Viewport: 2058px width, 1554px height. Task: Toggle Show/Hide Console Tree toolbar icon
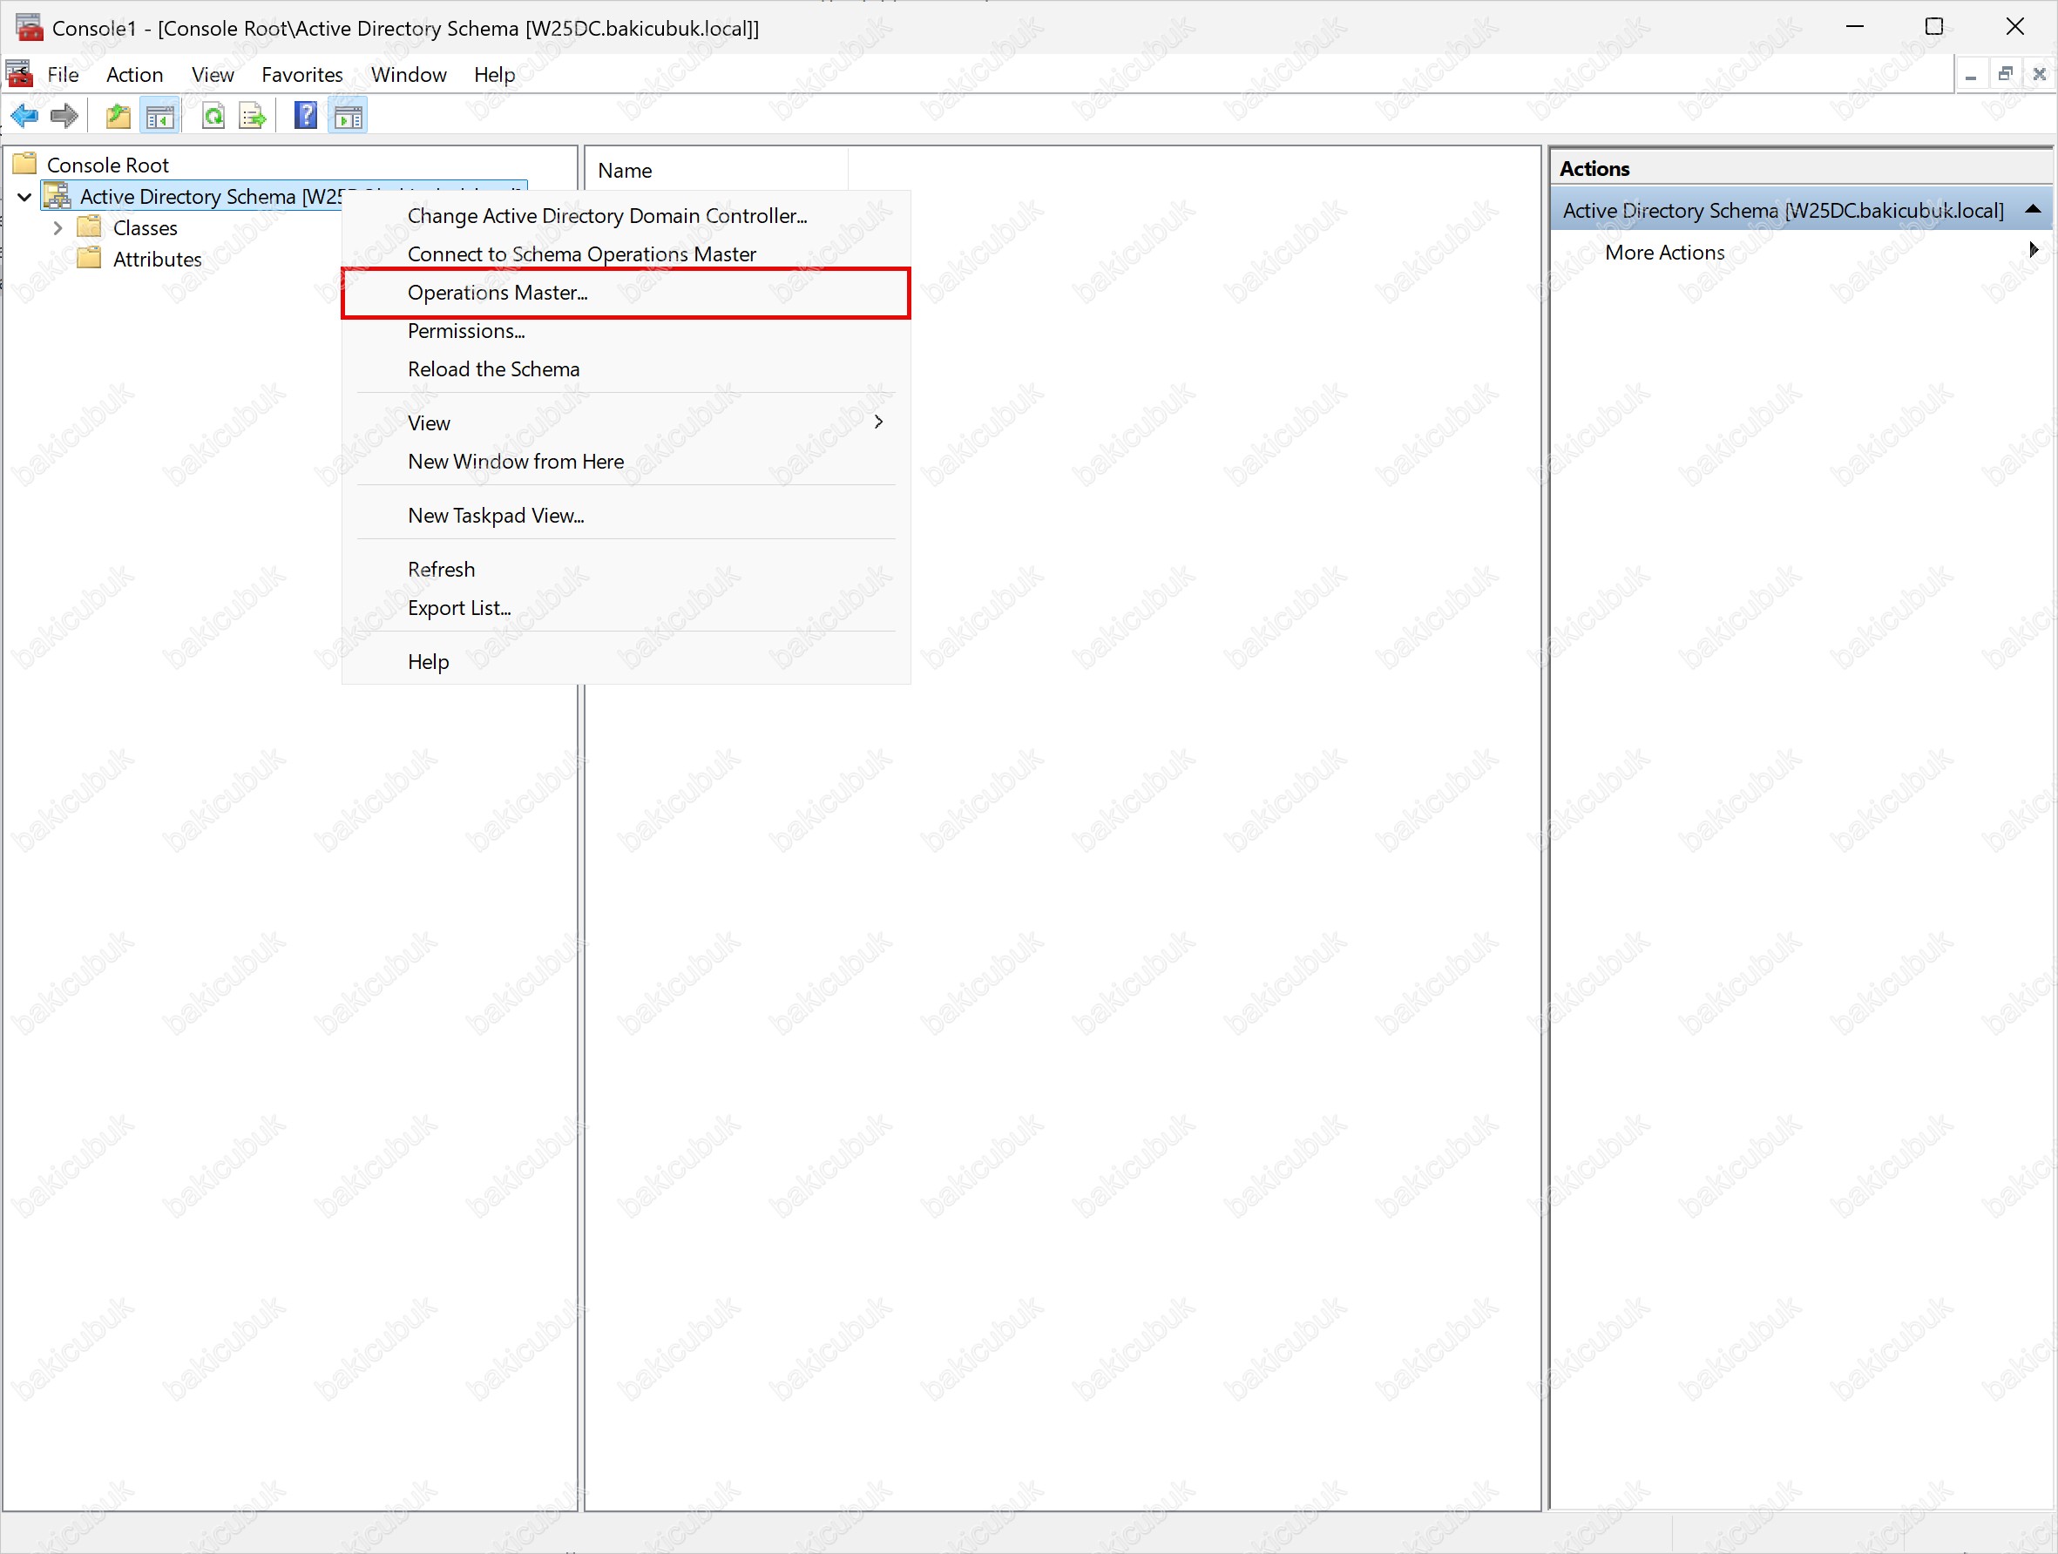point(160,116)
